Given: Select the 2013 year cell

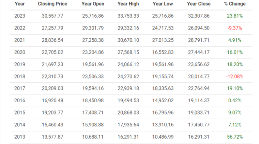Looking at the screenshot, I should pyautogui.click(x=19, y=137).
